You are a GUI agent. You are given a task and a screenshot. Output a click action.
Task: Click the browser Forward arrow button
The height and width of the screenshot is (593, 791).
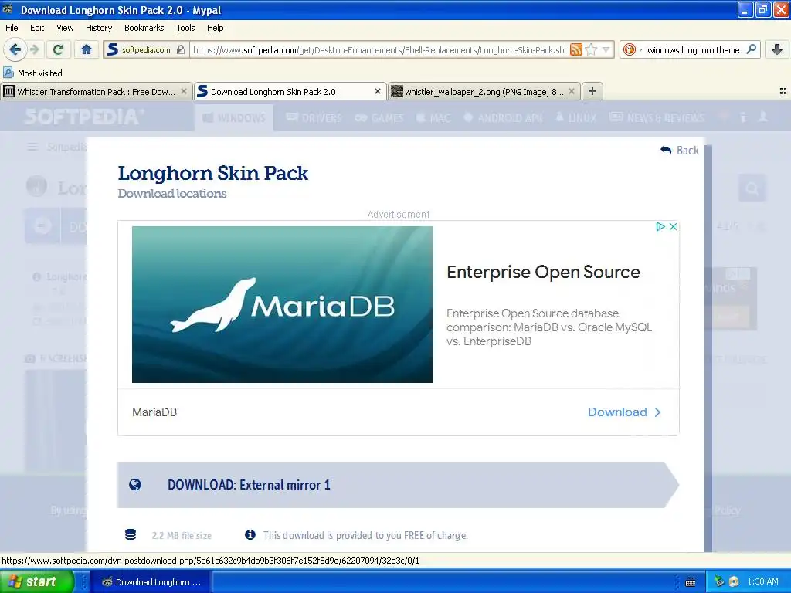tap(34, 49)
